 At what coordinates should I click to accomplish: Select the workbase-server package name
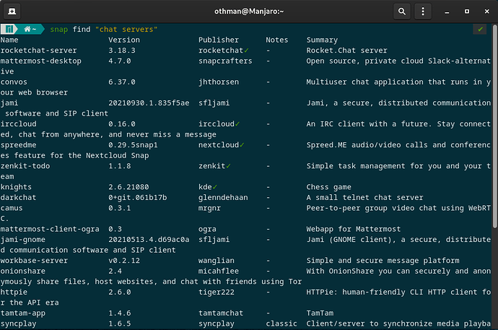[x=34, y=261]
